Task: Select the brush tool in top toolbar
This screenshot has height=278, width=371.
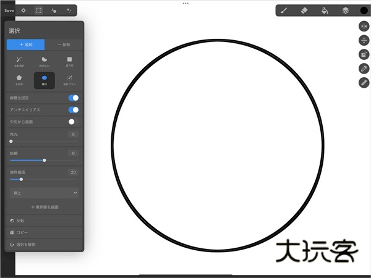Action: pos(284,11)
